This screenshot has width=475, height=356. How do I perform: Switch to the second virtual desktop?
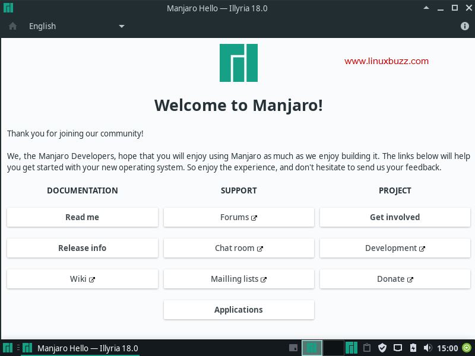coord(334,348)
